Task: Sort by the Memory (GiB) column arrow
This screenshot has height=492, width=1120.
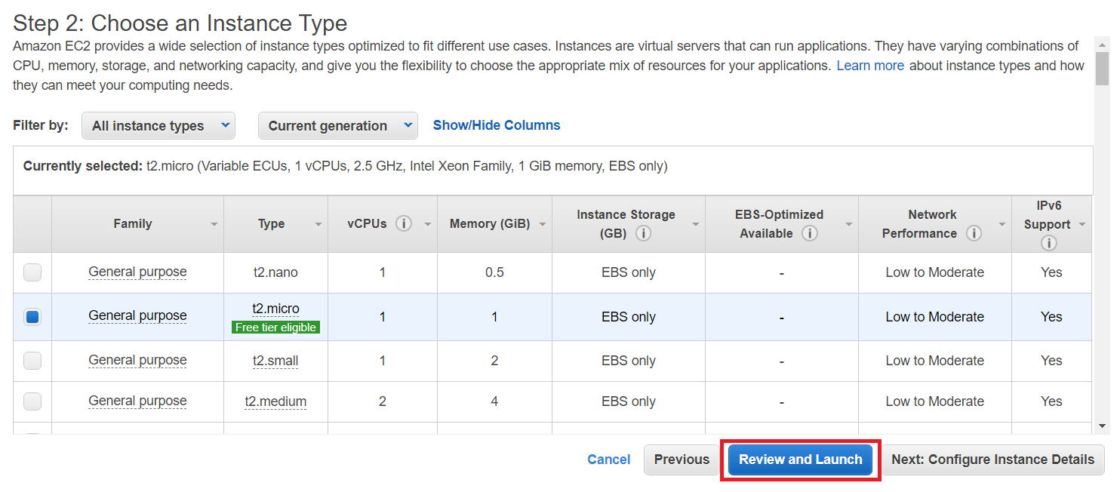Action: click(x=543, y=225)
